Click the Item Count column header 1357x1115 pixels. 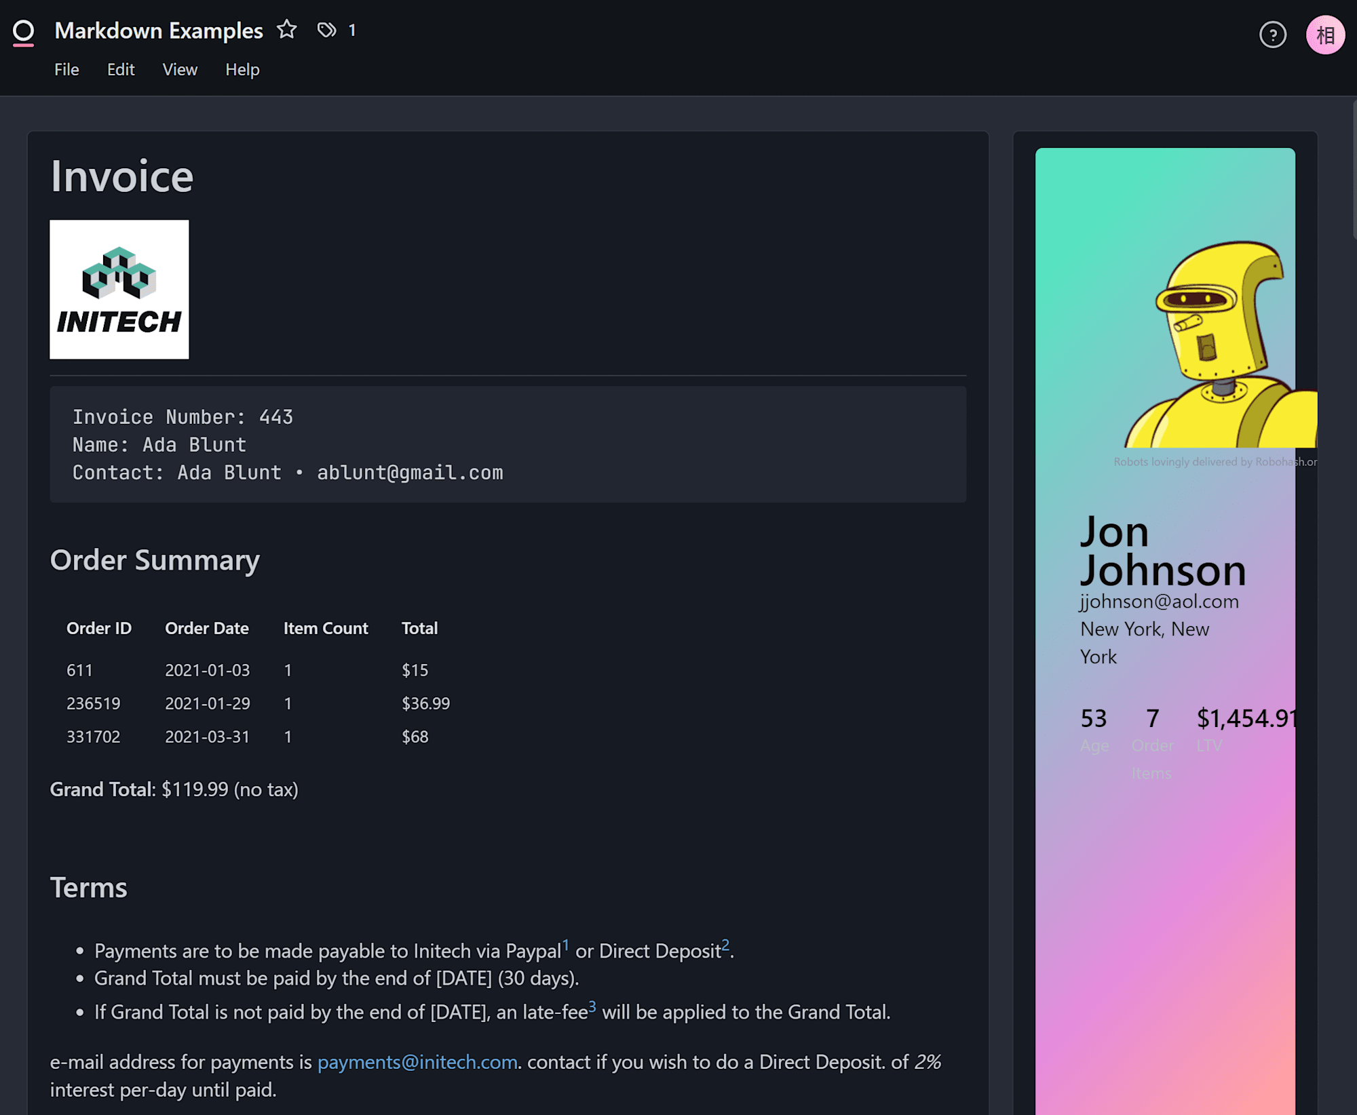tap(326, 628)
